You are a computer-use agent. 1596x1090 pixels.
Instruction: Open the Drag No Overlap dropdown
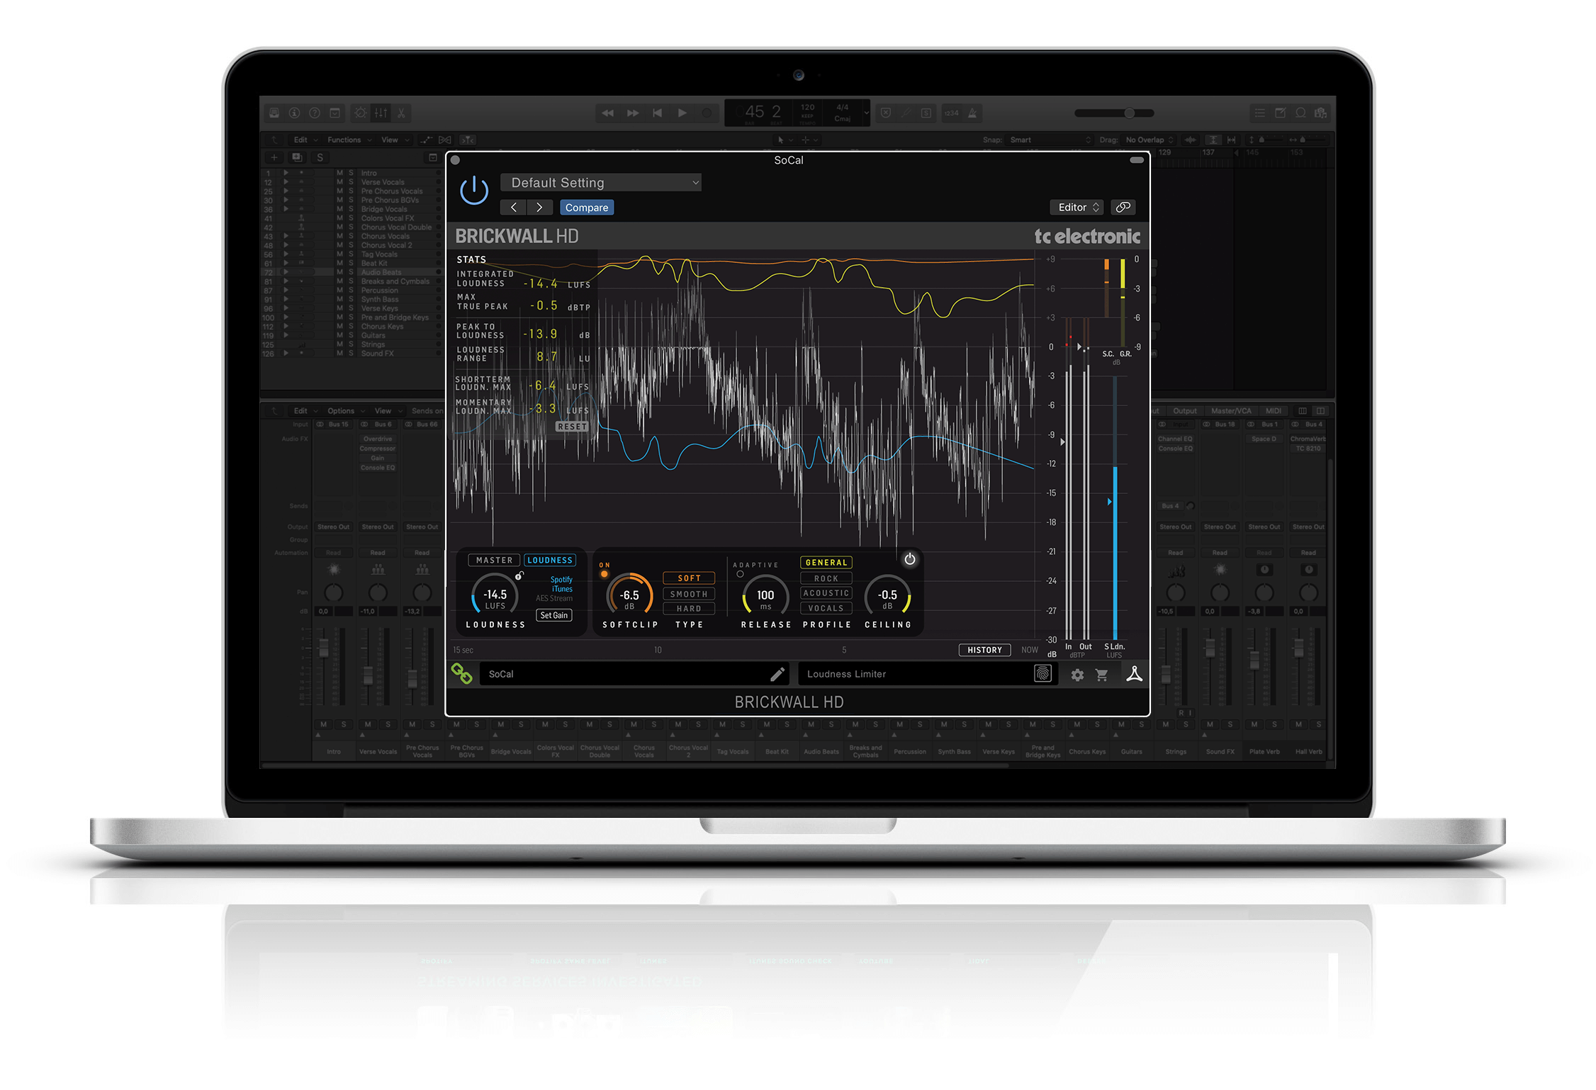pyautogui.click(x=1150, y=140)
